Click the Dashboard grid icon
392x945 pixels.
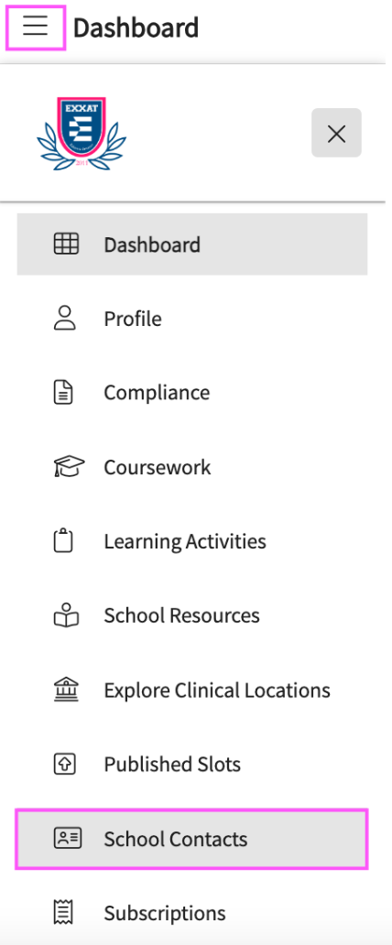pyautogui.click(x=66, y=244)
